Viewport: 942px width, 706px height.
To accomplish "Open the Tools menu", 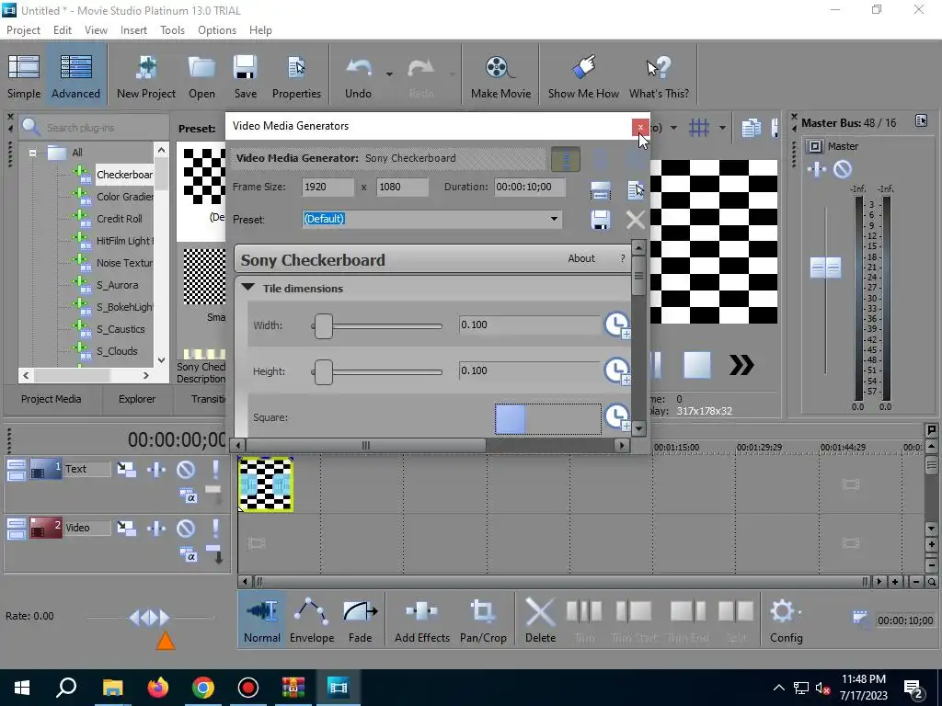I will coord(172,30).
